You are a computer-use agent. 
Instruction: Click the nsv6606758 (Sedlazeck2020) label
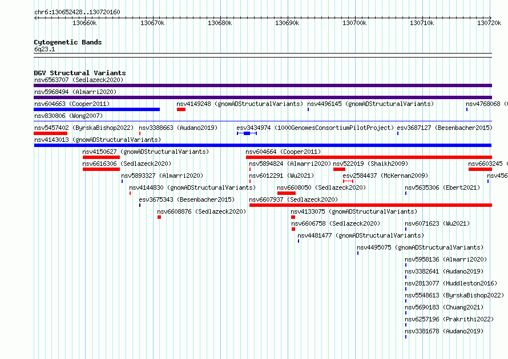[x=336, y=223]
